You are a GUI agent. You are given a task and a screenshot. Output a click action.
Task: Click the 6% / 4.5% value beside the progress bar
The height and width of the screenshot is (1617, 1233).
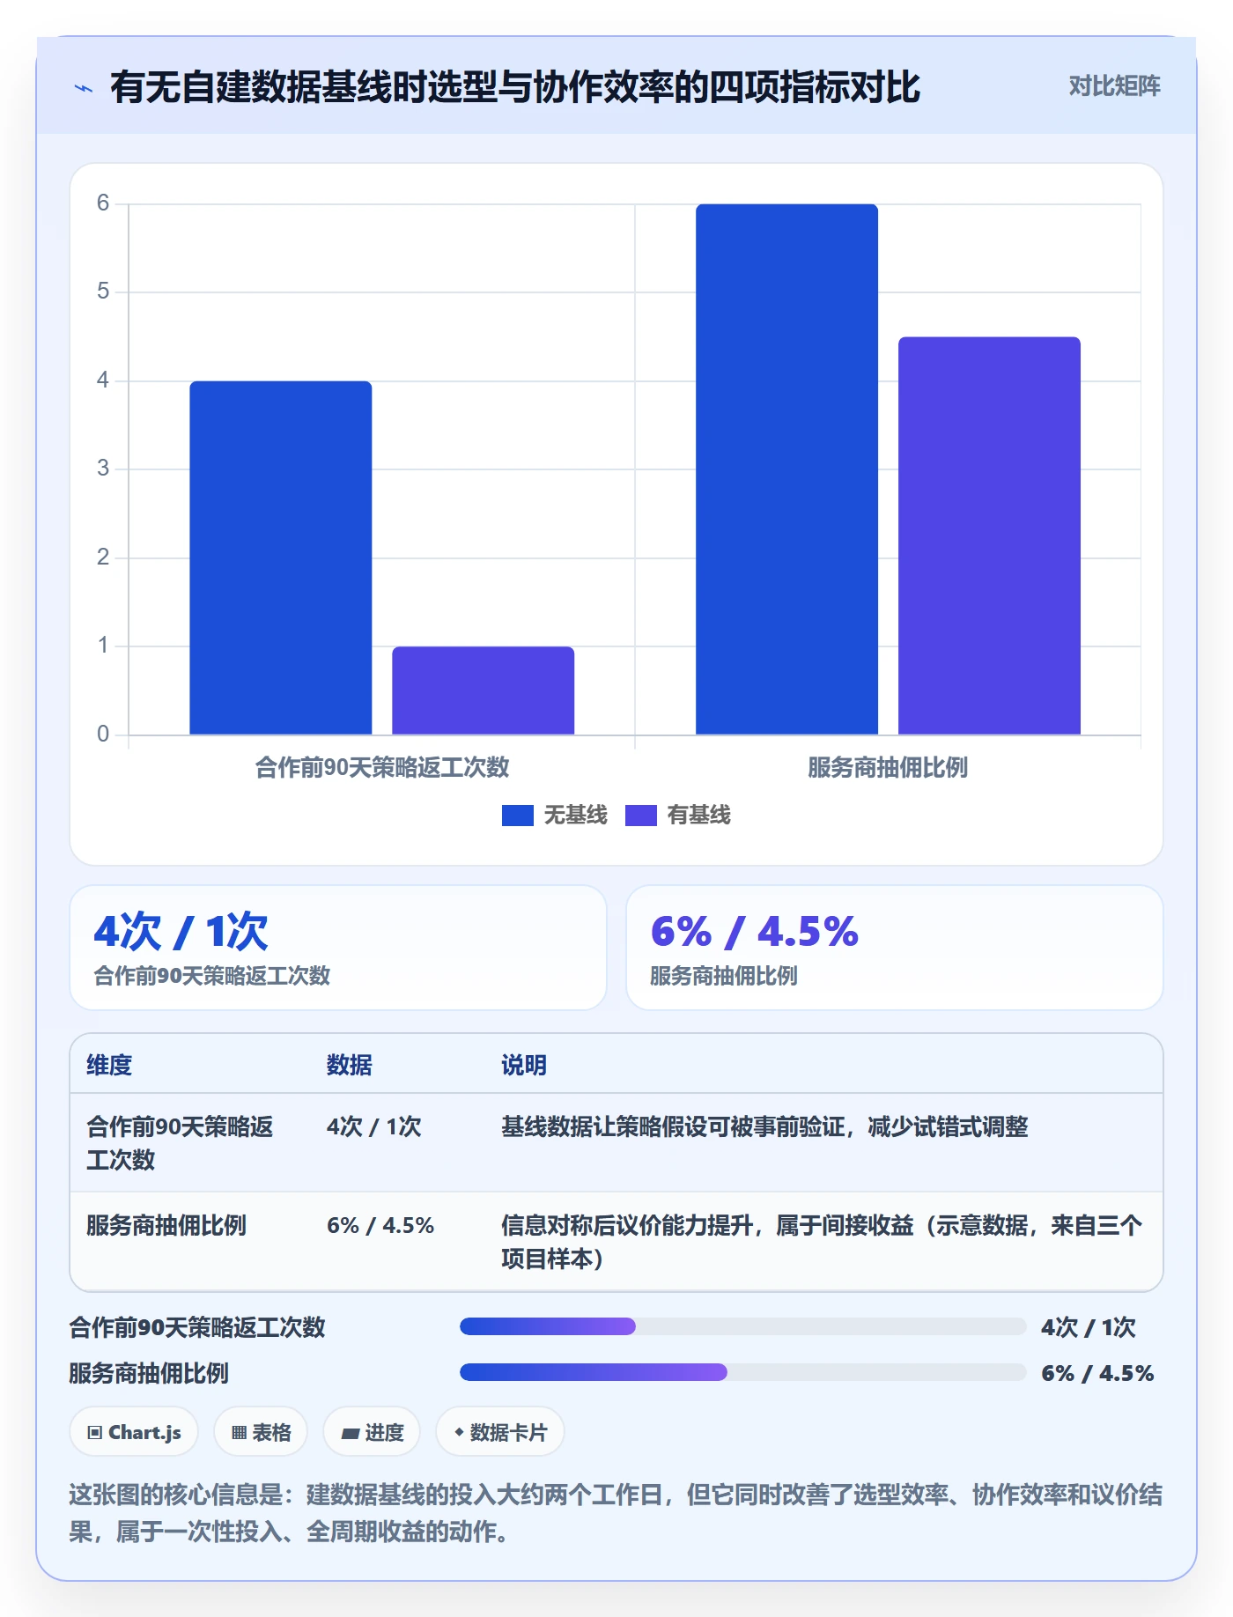[1097, 1373]
